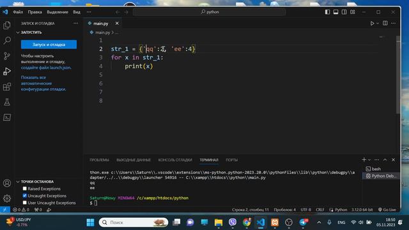The height and width of the screenshot is (230, 409).
Task: Go forward with the navigation arrow
Action: [x=126, y=12]
